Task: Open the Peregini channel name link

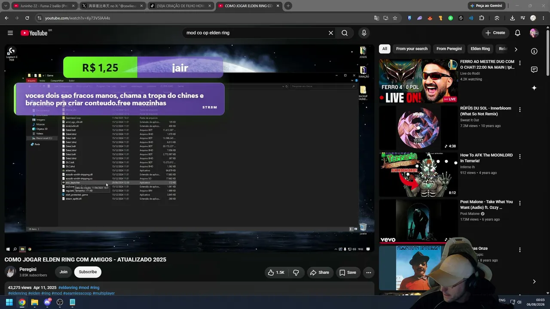Action: coord(28,270)
